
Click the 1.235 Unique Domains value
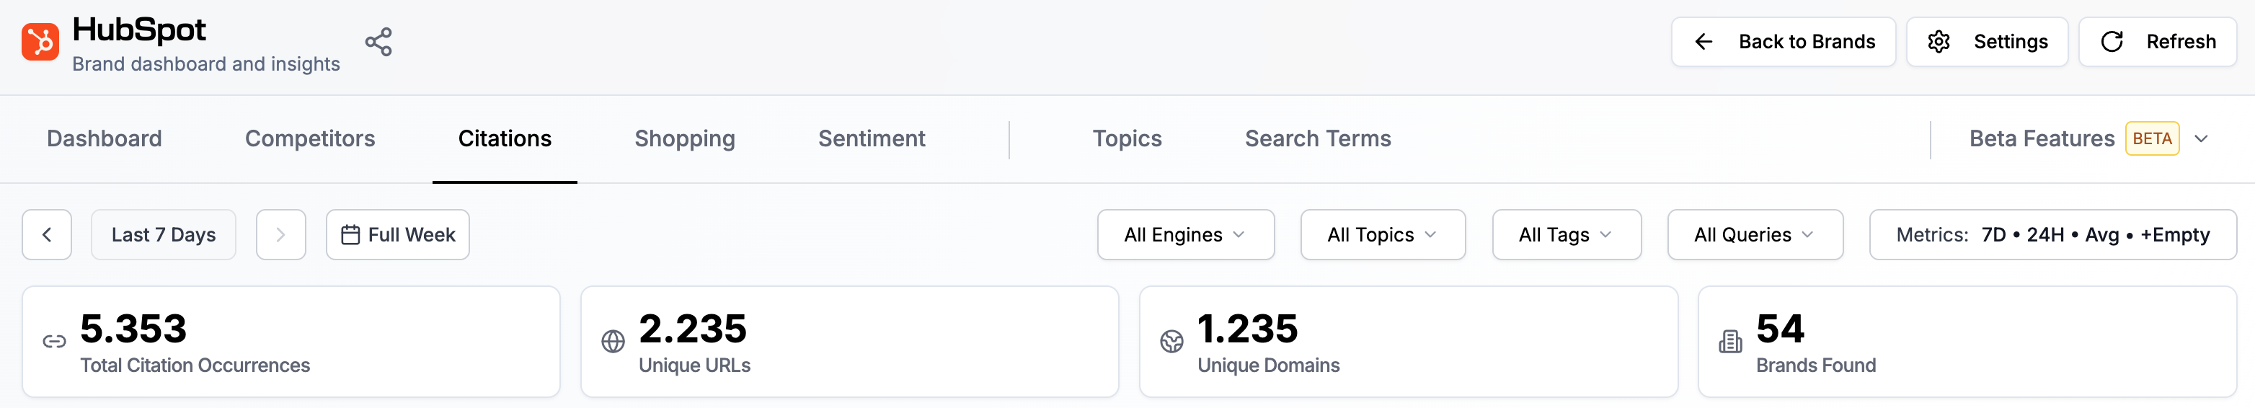1247,328
